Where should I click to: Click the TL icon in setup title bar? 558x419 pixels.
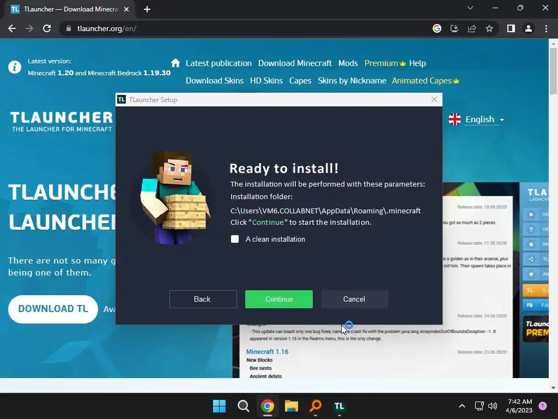[122, 99]
